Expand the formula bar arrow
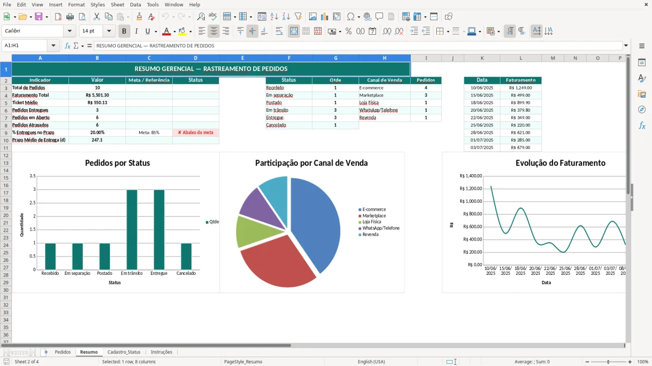Image resolution: width=652 pixels, height=366 pixels. [626, 46]
